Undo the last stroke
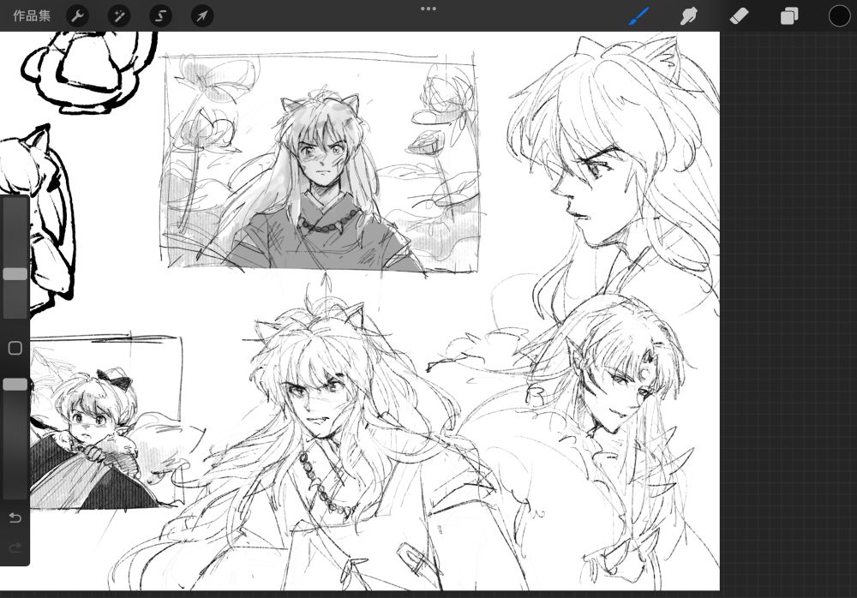 pyautogui.click(x=15, y=517)
